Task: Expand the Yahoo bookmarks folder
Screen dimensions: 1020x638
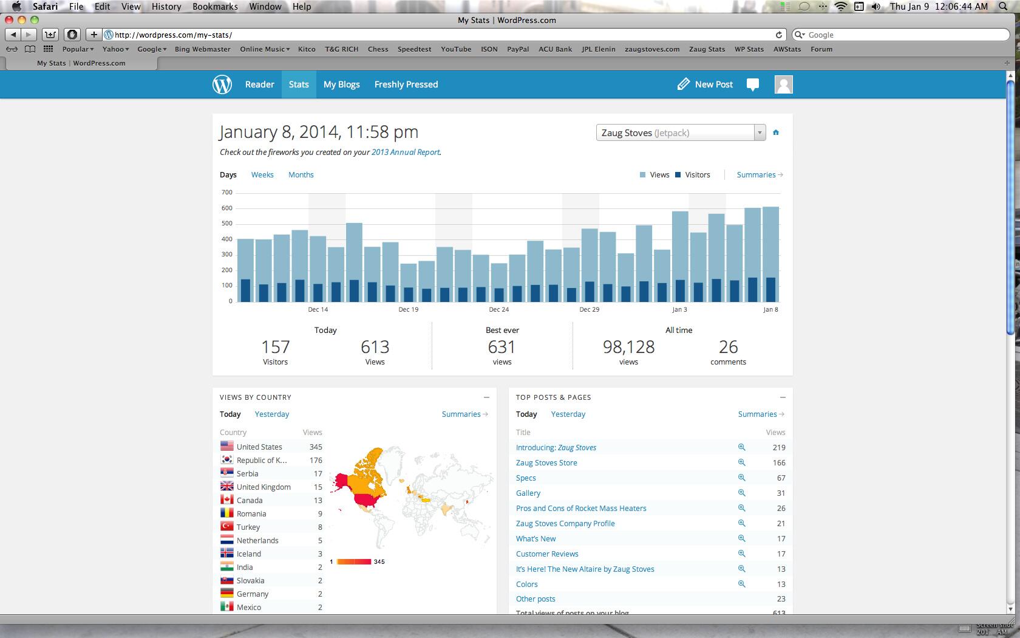Action: point(115,49)
